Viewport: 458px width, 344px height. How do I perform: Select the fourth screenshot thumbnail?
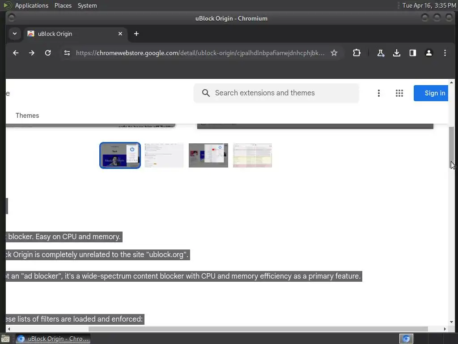252,155
